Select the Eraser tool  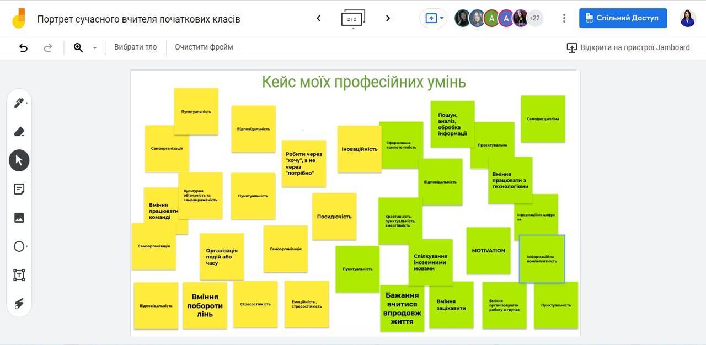click(19, 132)
